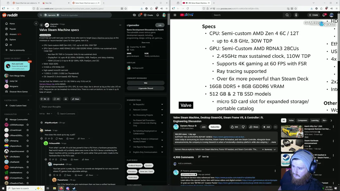Click Create Custom Feed
340x191 pixels.
[x=18, y=106]
